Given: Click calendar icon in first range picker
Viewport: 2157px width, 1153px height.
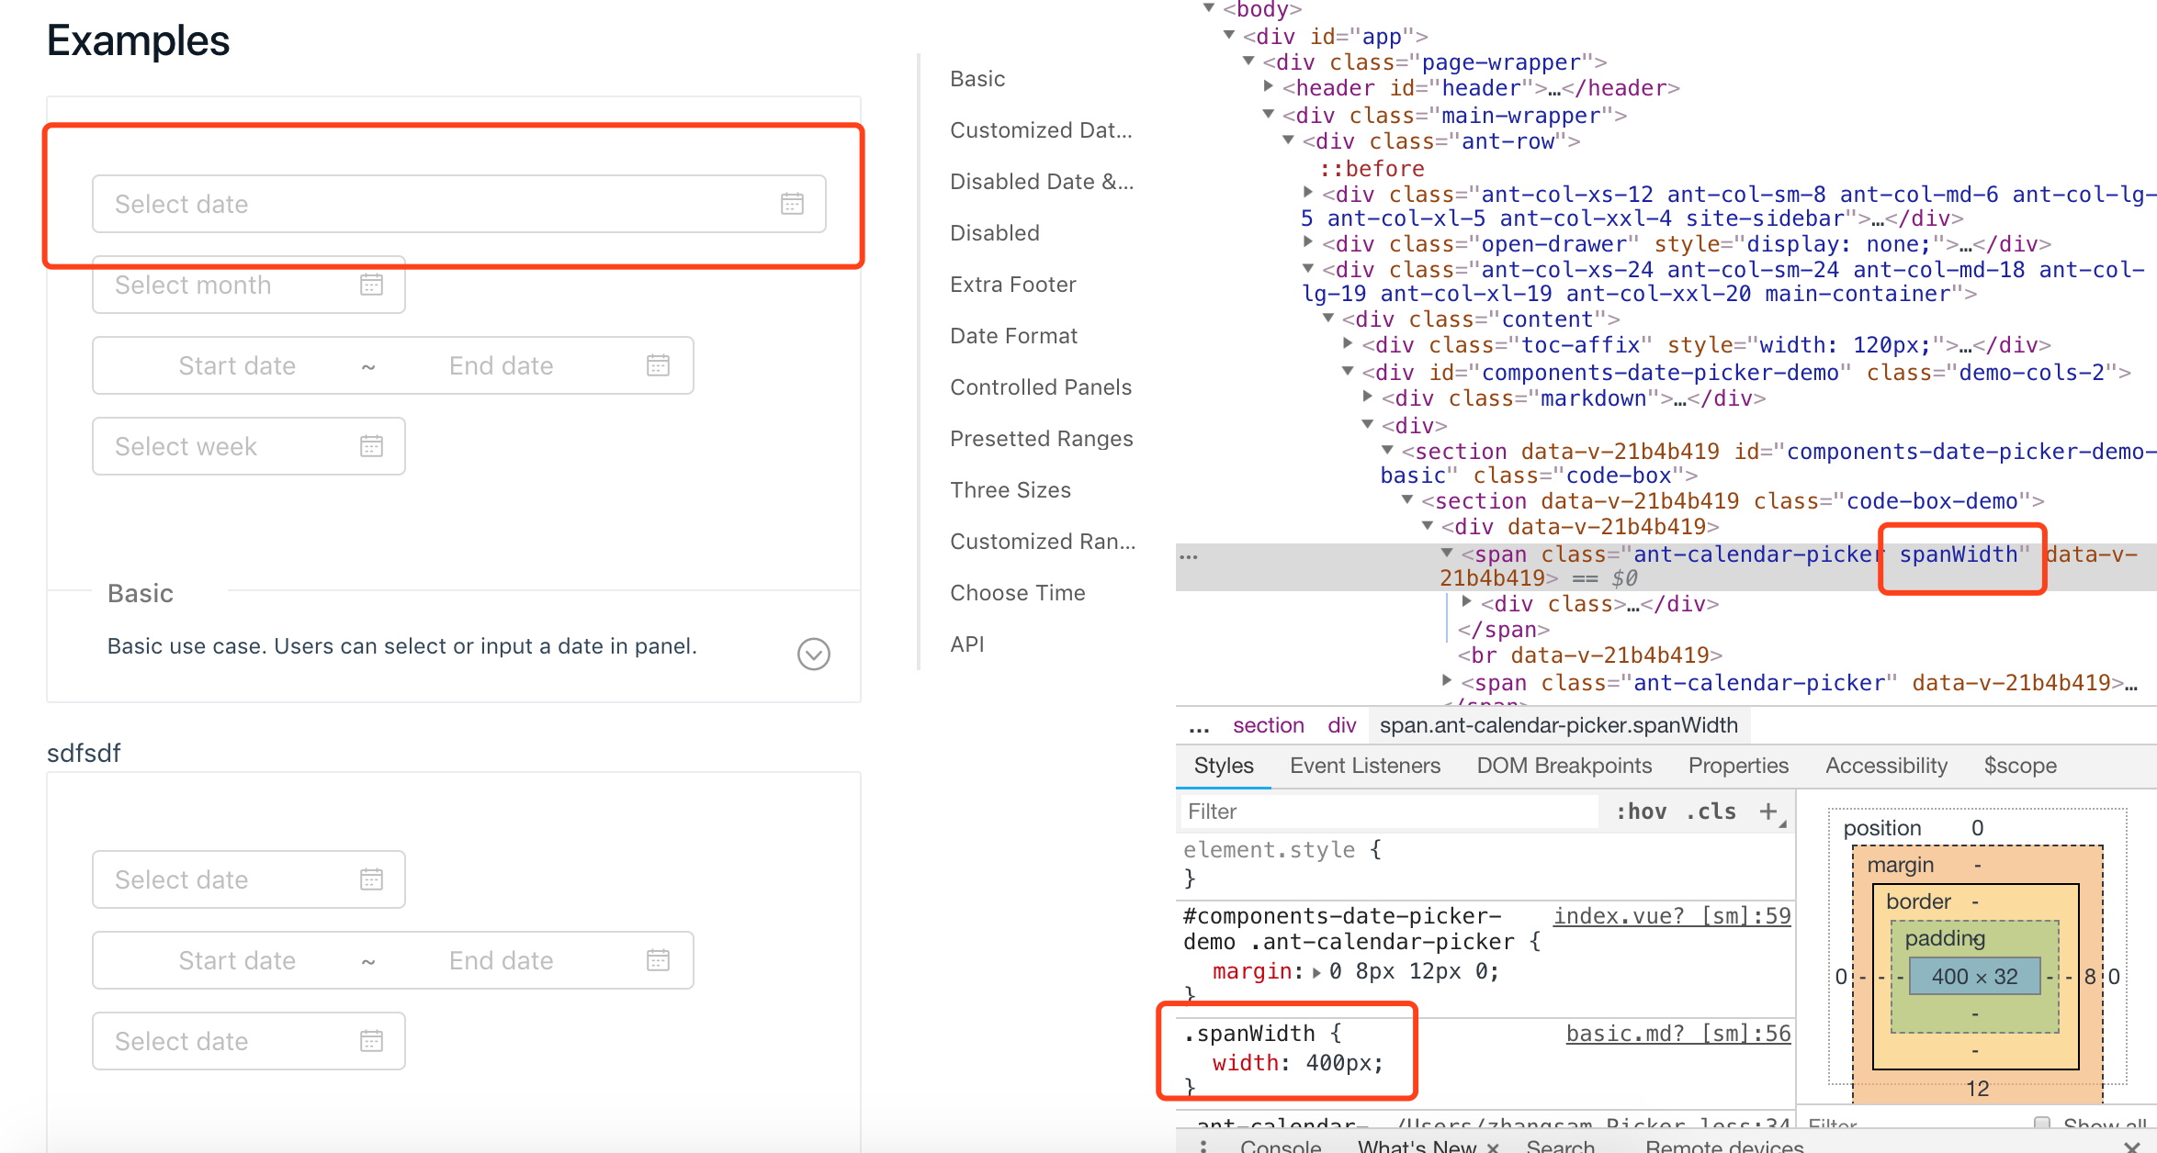Looking at the screenshot, I should (658, 365).
